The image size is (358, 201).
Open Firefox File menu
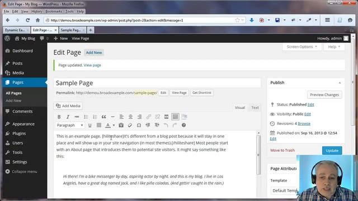(x=6, y=11)
